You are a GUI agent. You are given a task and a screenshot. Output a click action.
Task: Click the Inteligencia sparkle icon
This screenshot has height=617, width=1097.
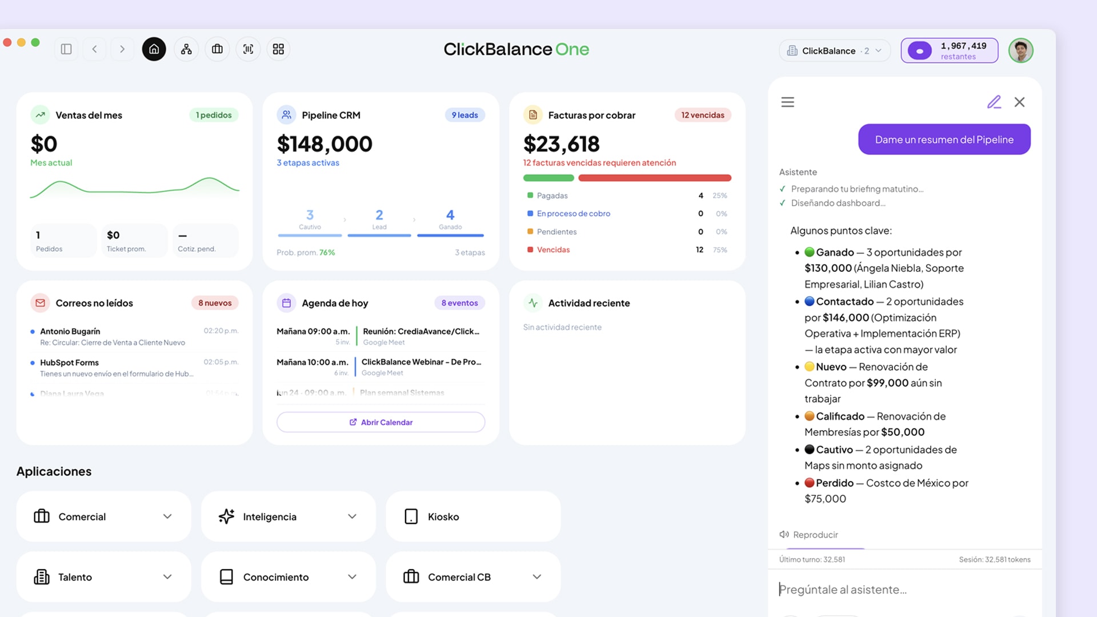pyautogui.click(x=226, y=516)
